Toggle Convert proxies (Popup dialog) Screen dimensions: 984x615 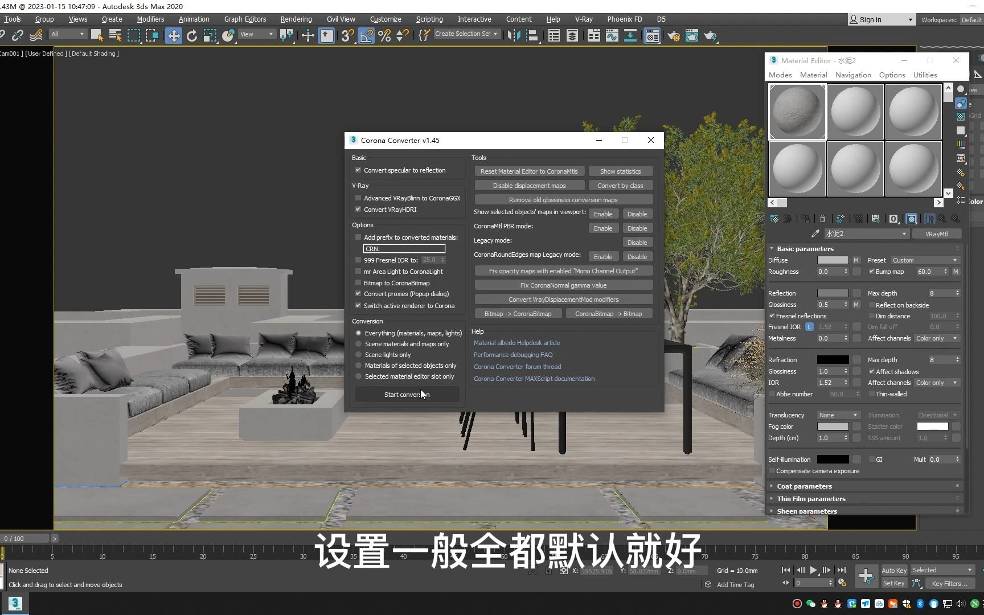tap(358, 294)
